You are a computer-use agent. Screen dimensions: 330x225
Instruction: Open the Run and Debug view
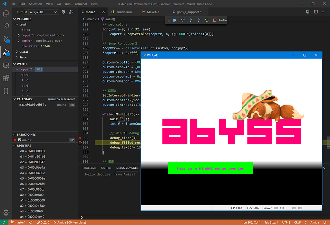click(x=6, y=52)
